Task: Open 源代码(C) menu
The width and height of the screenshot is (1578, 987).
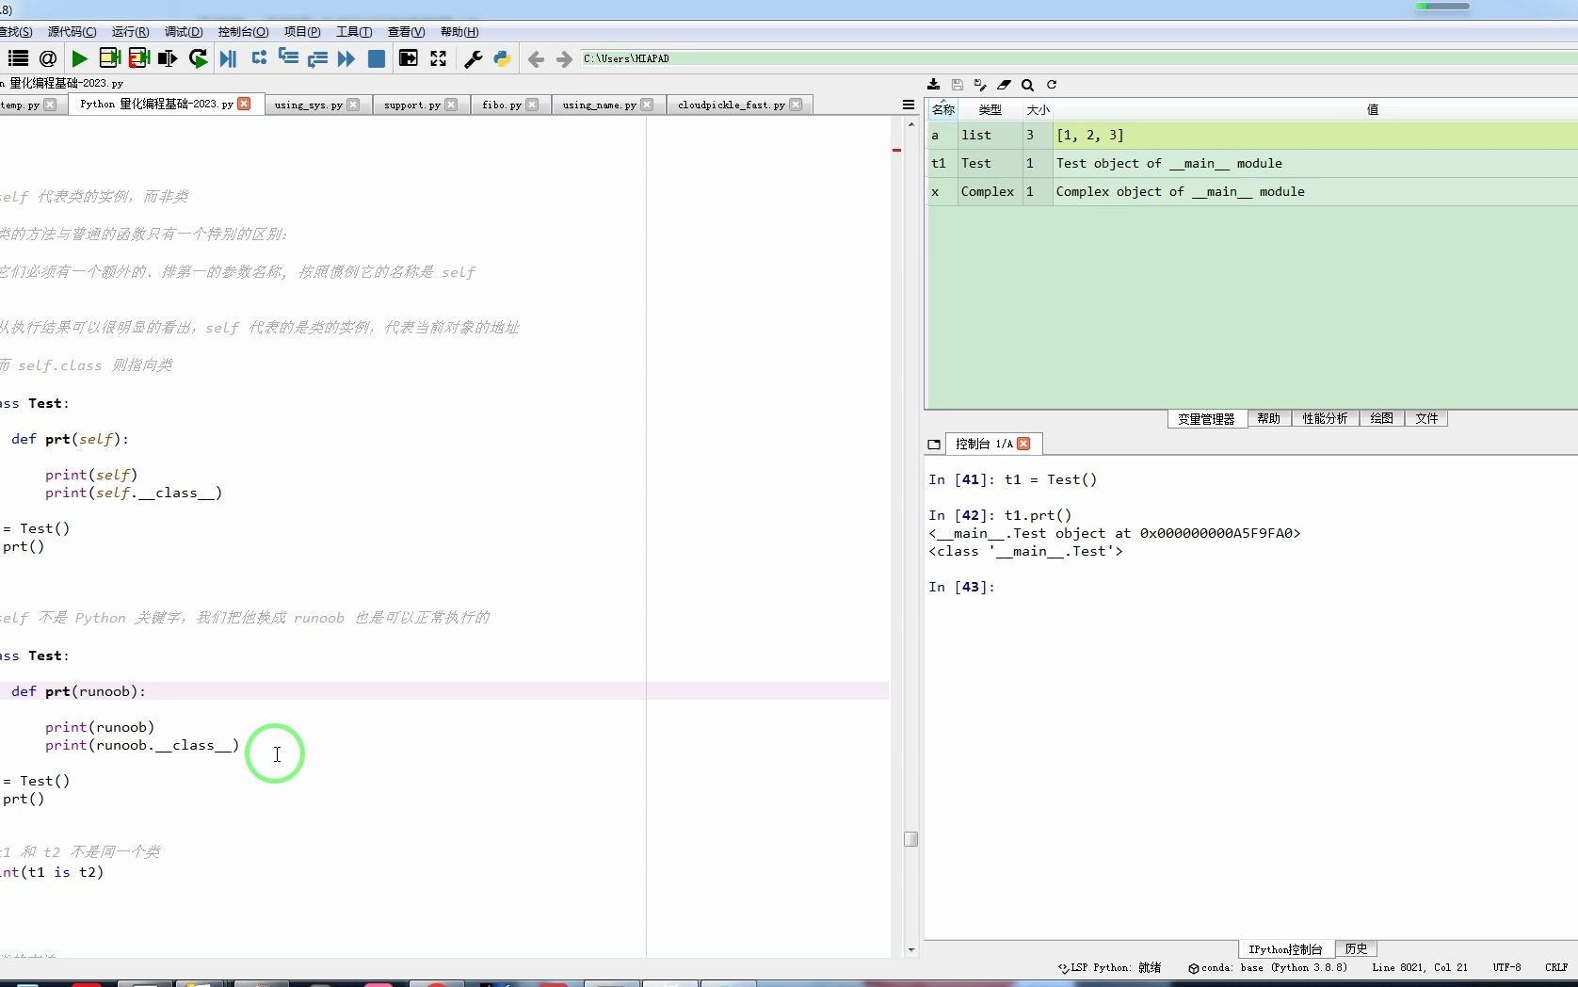Action: [72, 32]
